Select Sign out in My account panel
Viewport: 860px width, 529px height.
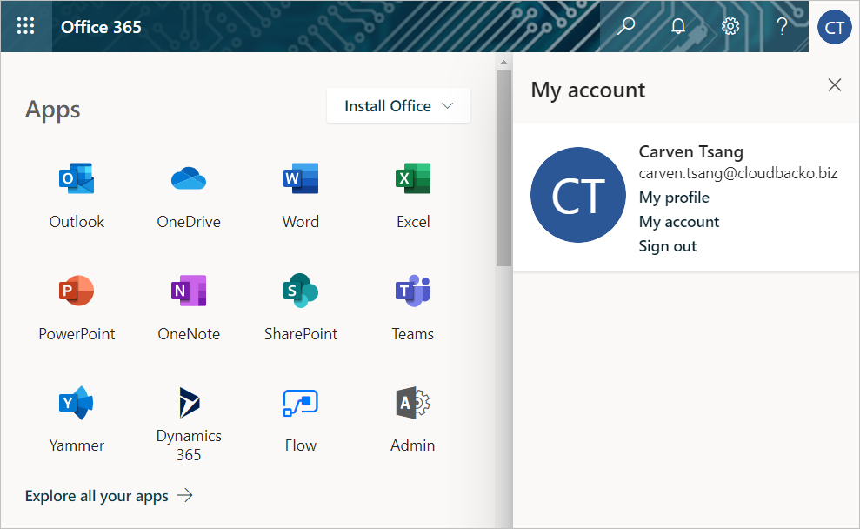pyautogui.click(x=668, y=246)
